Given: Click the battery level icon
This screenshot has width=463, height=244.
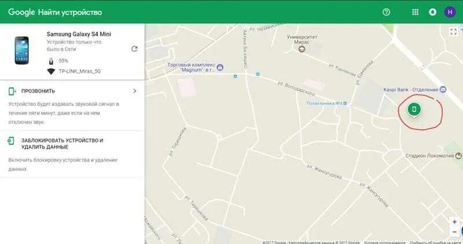Looking at the screenshot, I should [x=51, y=61].
